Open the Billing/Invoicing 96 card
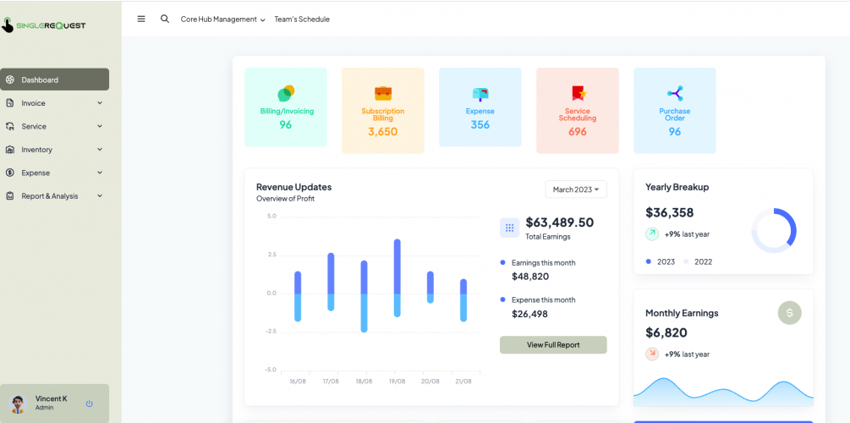The width and height of the screenshot is (850, 423). 286,107
